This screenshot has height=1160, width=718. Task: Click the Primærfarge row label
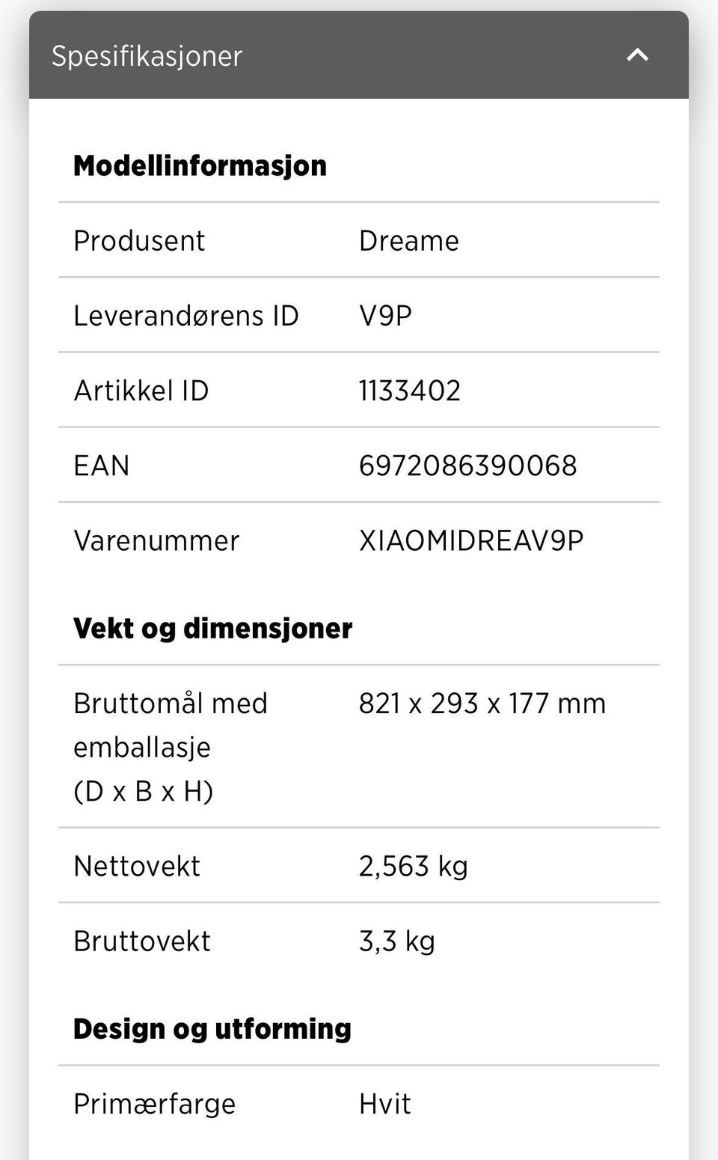[154, 1105]
